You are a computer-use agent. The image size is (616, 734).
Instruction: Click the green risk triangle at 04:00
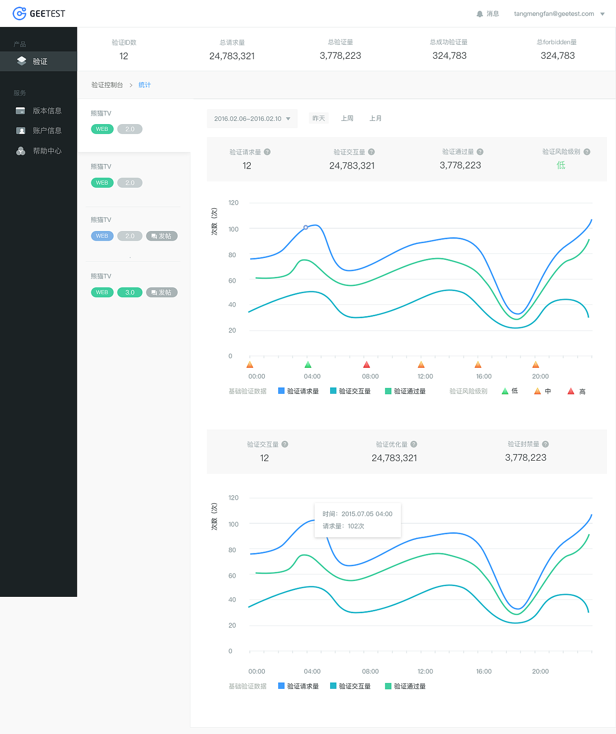pyautogui.click(x=308, y=364)
